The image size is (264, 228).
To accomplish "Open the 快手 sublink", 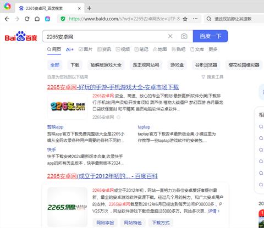I will [x=52, y=149].
